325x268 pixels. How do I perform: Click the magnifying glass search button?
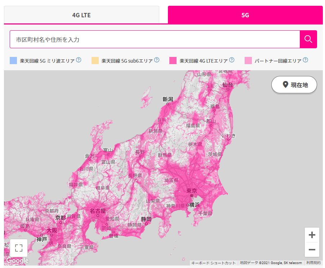pos(308,39)
